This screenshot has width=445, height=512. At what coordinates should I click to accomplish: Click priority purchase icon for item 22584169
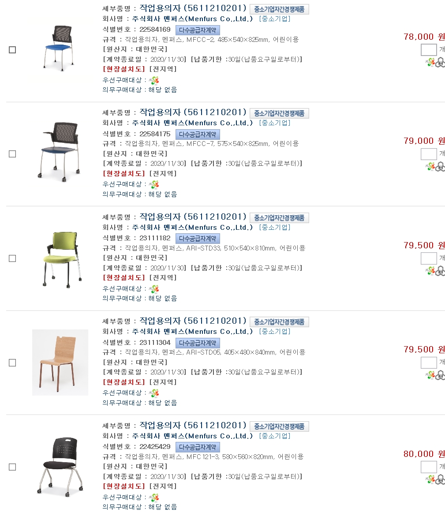click(x=154, y=80)
